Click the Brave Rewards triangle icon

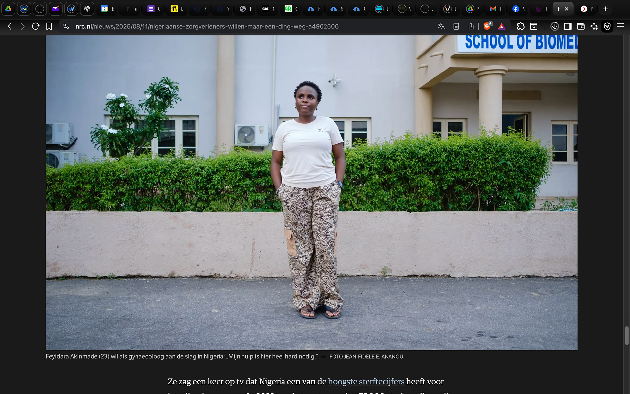[502, 26]
